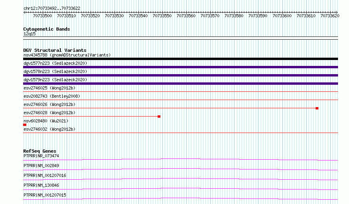Screen dimensions: 349x204
Task: Select transcript PTPRR|NM_130846
Action: tap(41, 185)
